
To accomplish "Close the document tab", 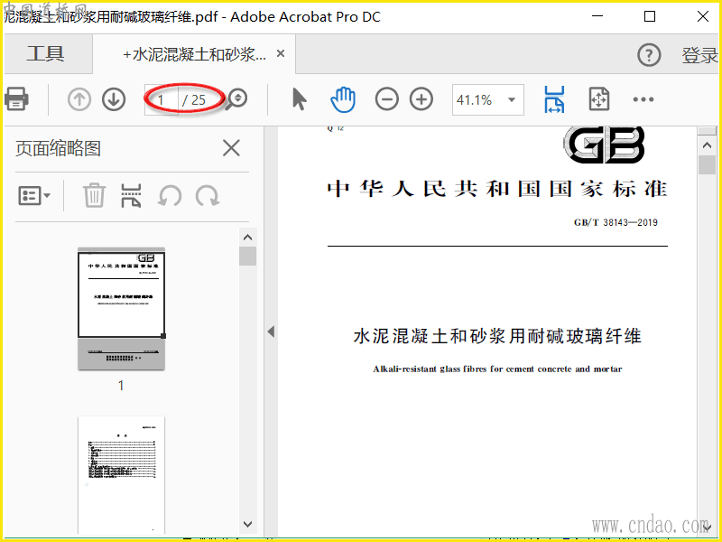I will coord(281,54).
